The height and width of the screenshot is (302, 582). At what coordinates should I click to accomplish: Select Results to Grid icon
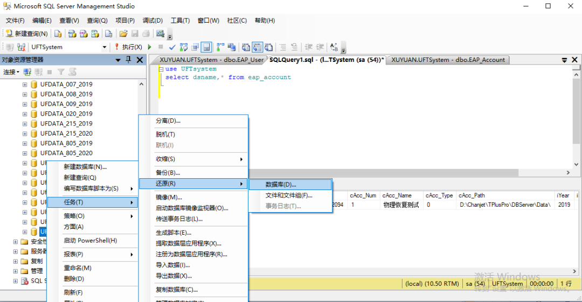[x=257, y=47]
